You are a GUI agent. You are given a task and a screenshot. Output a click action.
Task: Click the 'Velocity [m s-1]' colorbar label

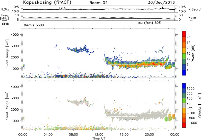point(199,105)
